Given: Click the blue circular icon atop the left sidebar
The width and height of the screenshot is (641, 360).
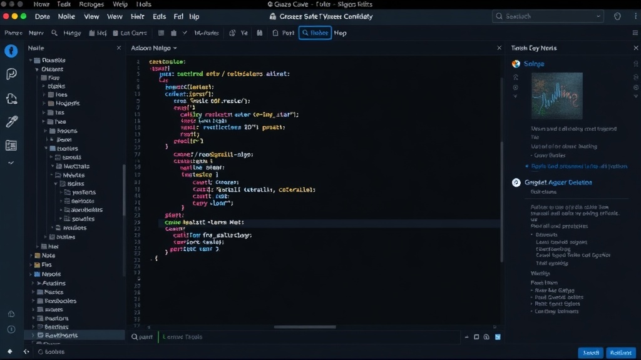Looking at the screenshot, I should (x=11, y=51).
